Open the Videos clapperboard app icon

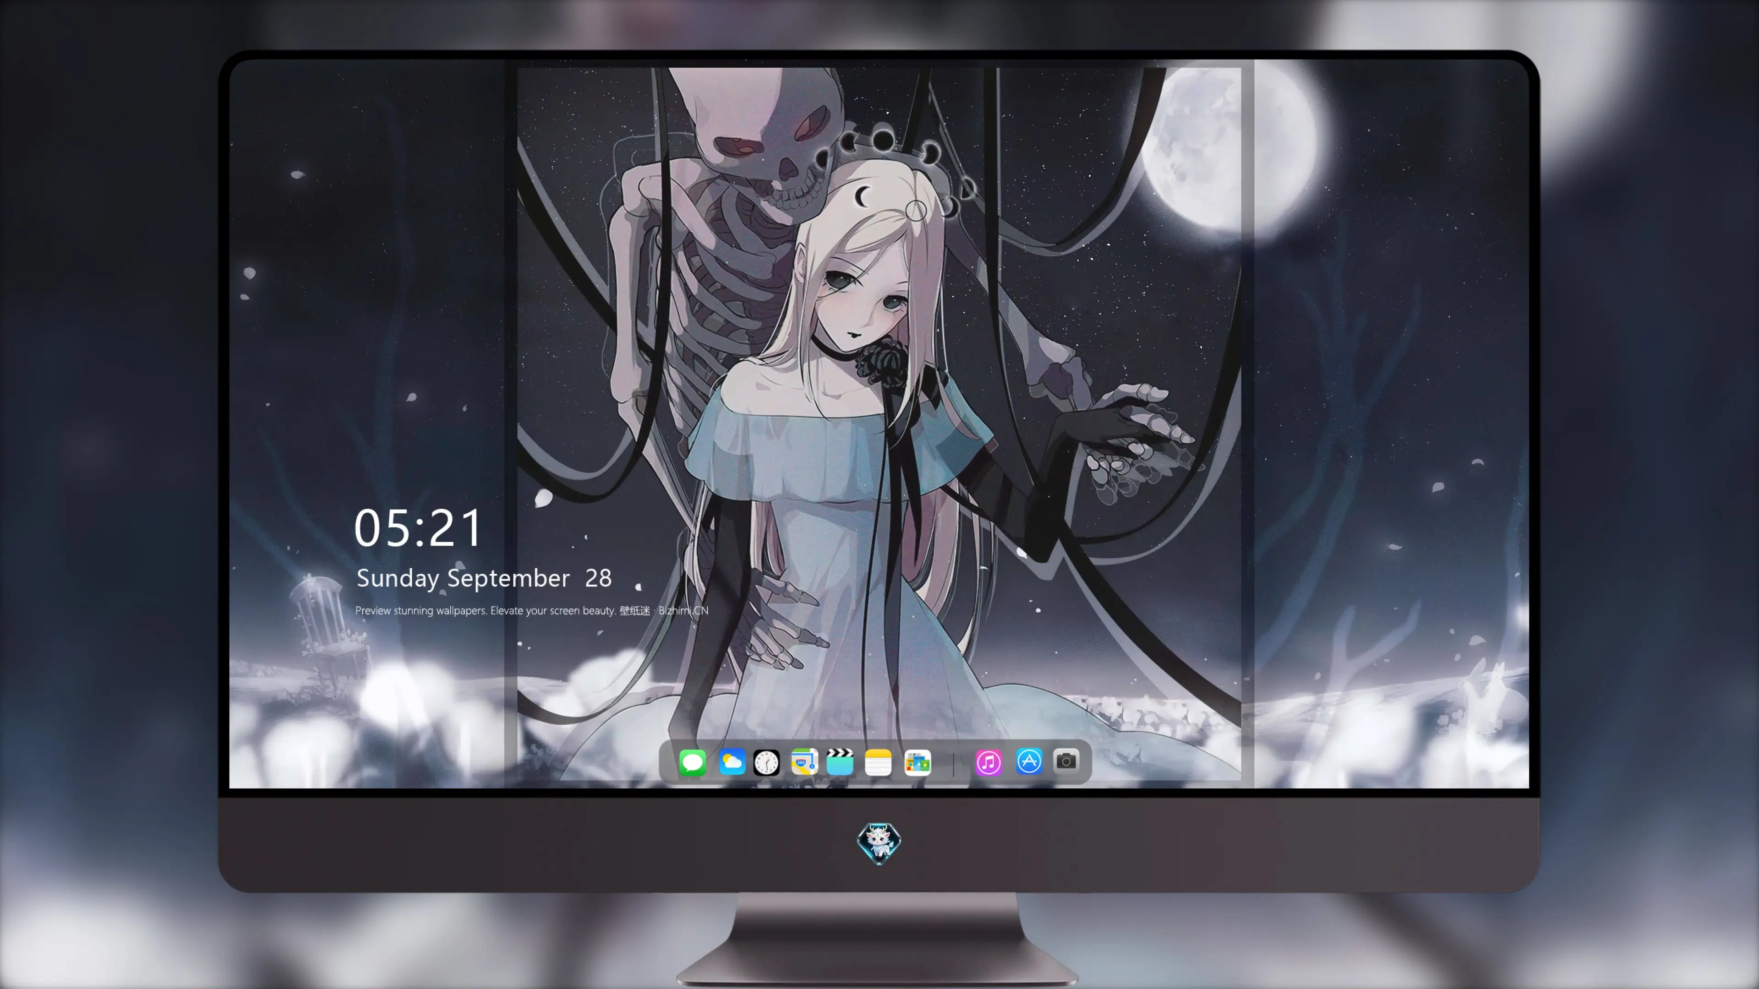pos(840,762)
